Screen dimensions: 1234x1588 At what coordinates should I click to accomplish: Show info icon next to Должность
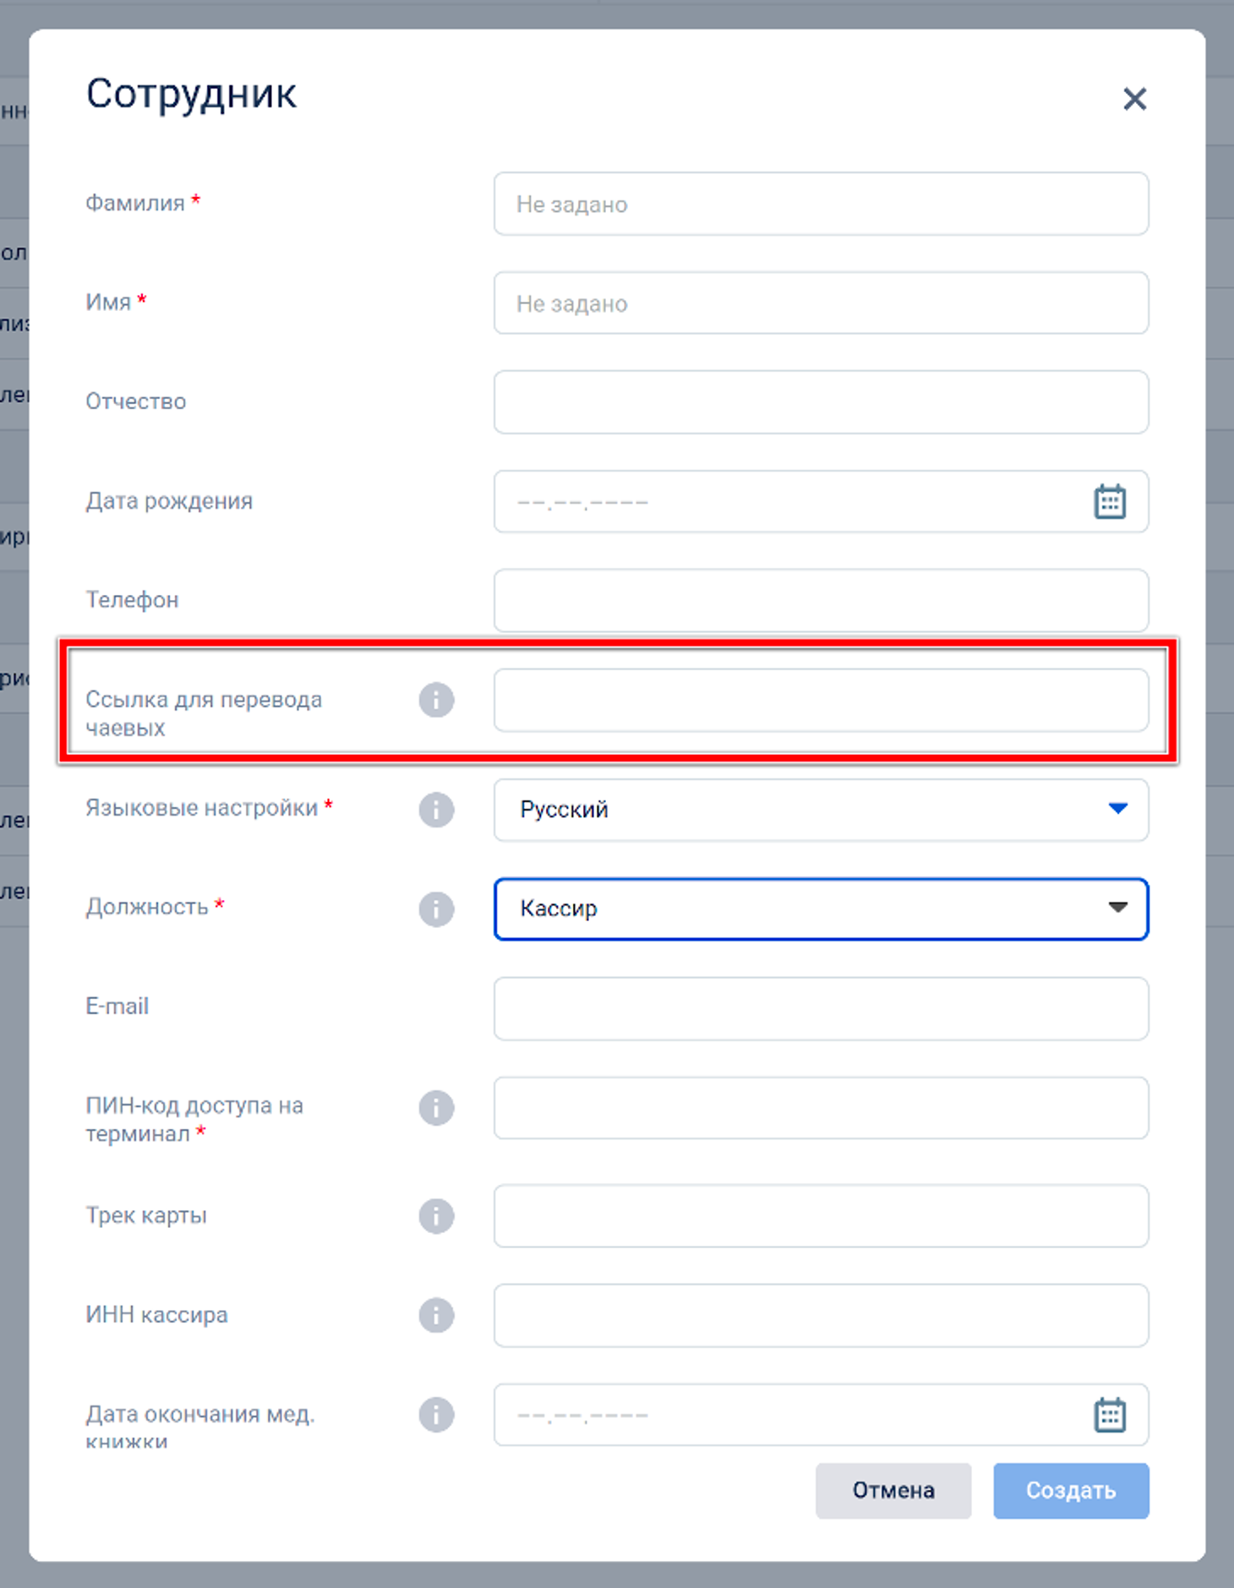click(436, 909)
